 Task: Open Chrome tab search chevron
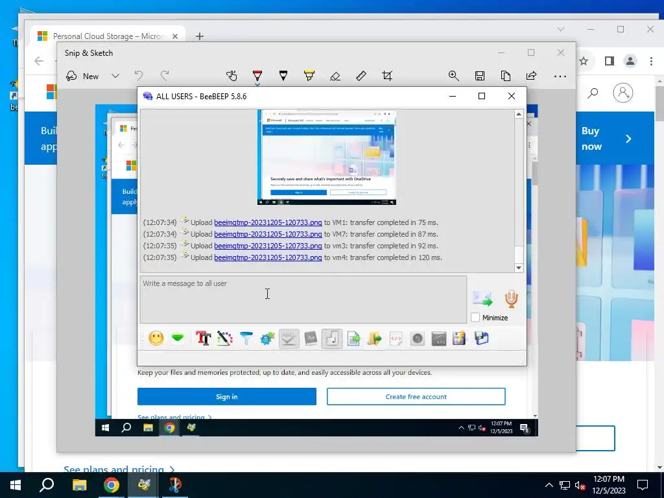click(x=561, y=29)
